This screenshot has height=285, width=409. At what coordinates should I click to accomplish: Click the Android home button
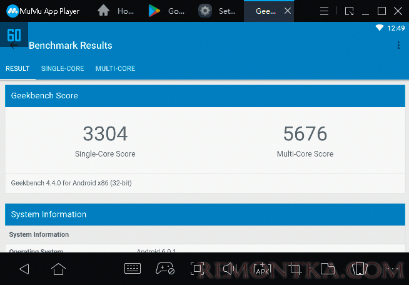tap(58, 269)
